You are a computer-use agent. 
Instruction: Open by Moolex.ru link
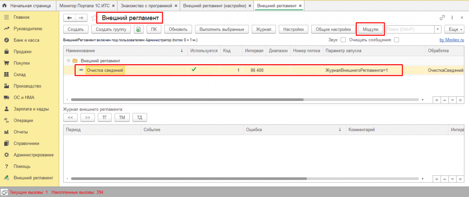[452, 40]
